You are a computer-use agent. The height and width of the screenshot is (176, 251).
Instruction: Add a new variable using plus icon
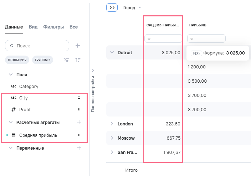tap(79, 148)
